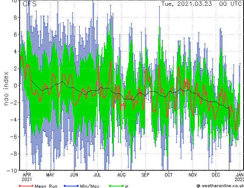Click the weatheronline.co.uk copyright text
The width and height of the screenshot is (244, 188).
[220, 186]
